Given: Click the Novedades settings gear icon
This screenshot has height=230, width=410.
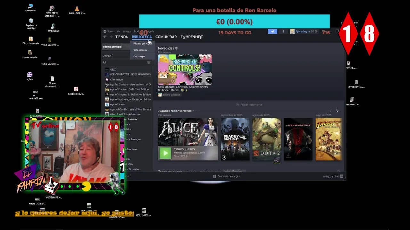Looking at the screenshot, I should click(176, 48).
